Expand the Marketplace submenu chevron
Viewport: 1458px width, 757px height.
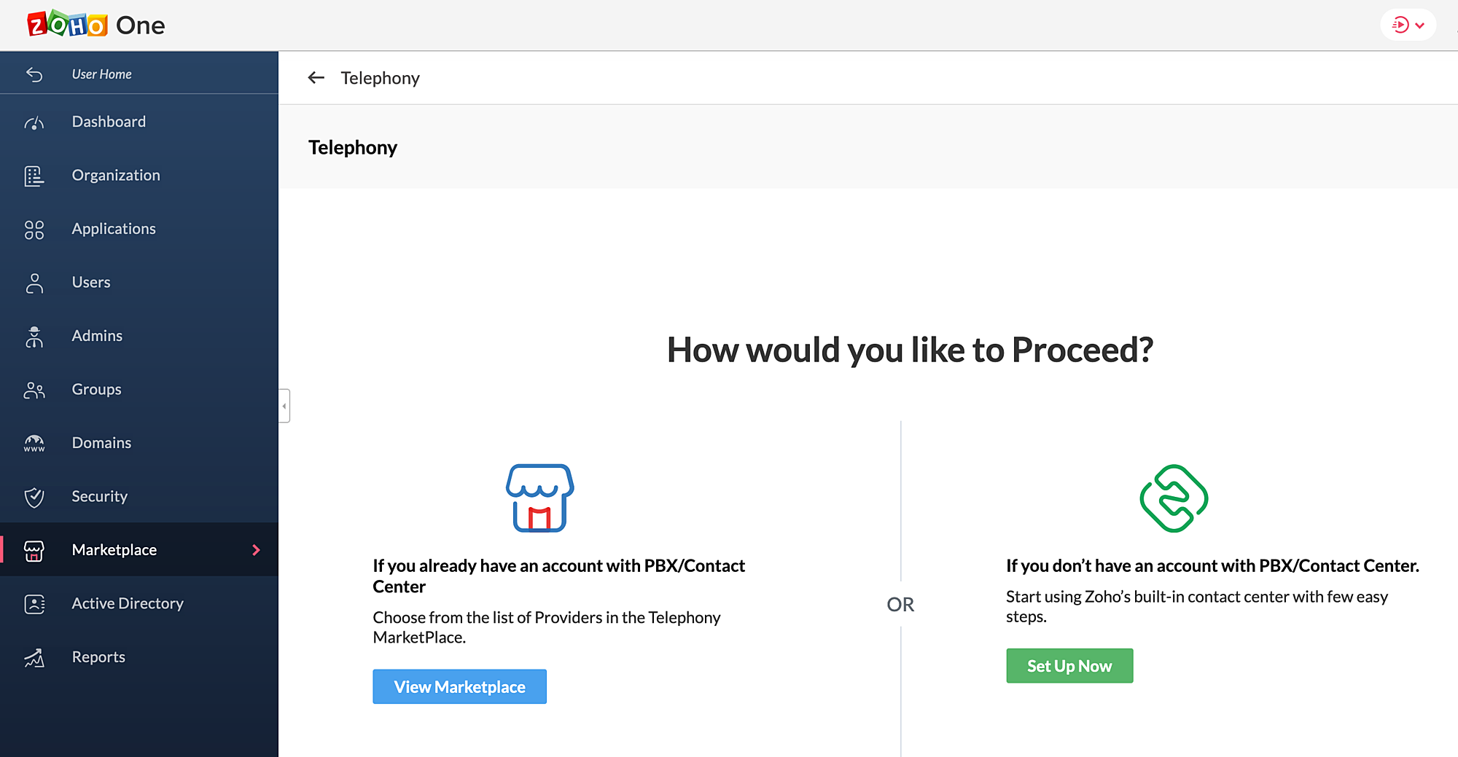pos(256,550)
